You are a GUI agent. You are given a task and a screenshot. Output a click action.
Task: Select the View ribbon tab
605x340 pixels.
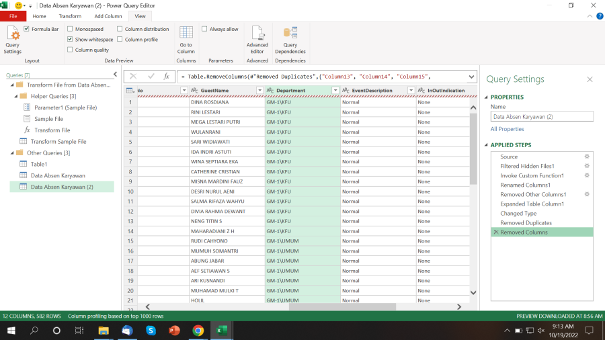coord(140,16)
